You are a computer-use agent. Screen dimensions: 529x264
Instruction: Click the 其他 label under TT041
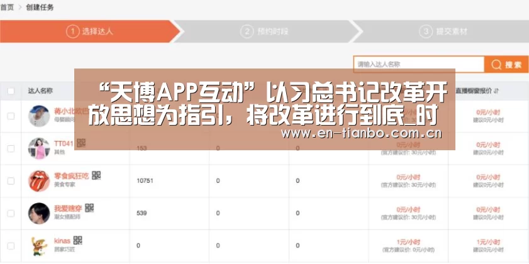tap(59, 152)
